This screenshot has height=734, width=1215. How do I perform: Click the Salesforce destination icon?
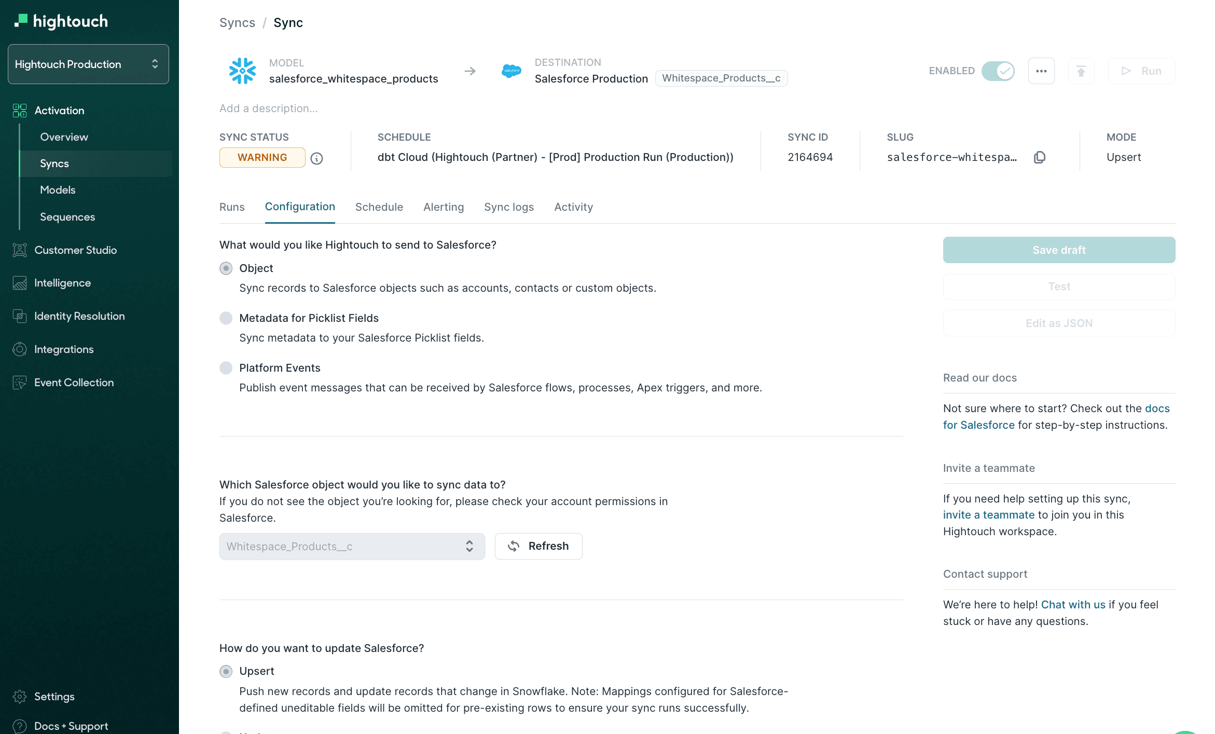pos(511,71)
